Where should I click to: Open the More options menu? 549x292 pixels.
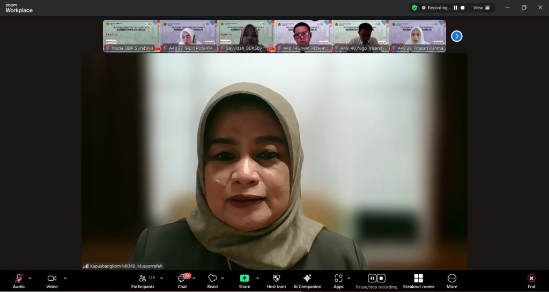452,279
